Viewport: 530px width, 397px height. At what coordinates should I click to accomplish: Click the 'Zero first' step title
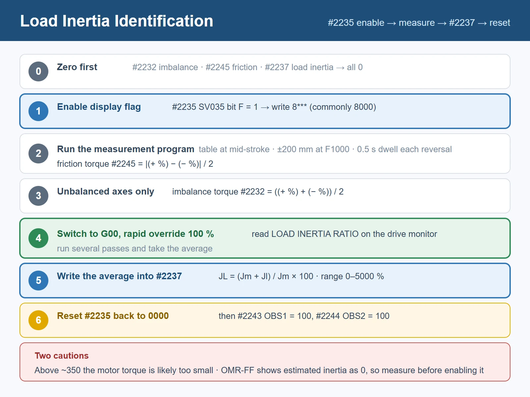click(x=77, y=67)
